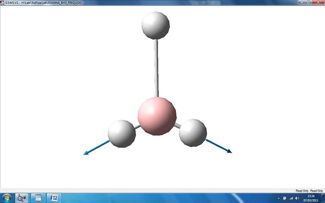Image resolution: width=325 pixels, height=203 pixels.
Task: Open the network signal tray icon
Action: [x=291, y=199]
